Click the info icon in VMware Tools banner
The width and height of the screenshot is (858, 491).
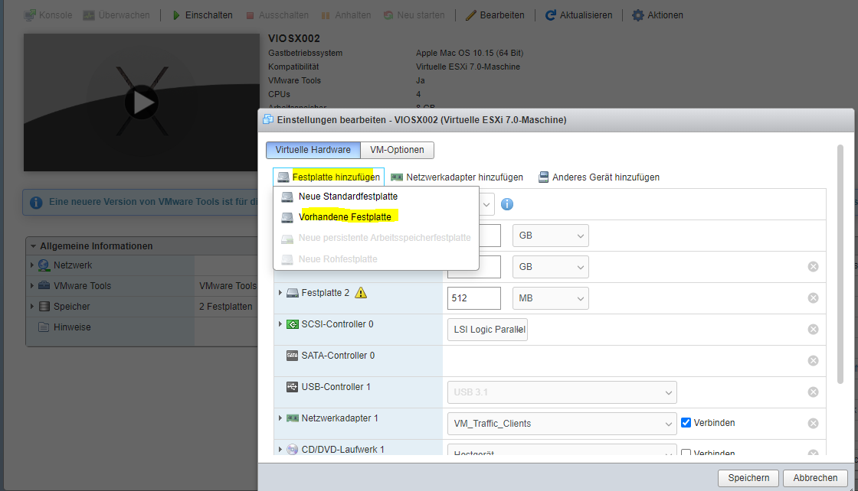click(36, 203)
